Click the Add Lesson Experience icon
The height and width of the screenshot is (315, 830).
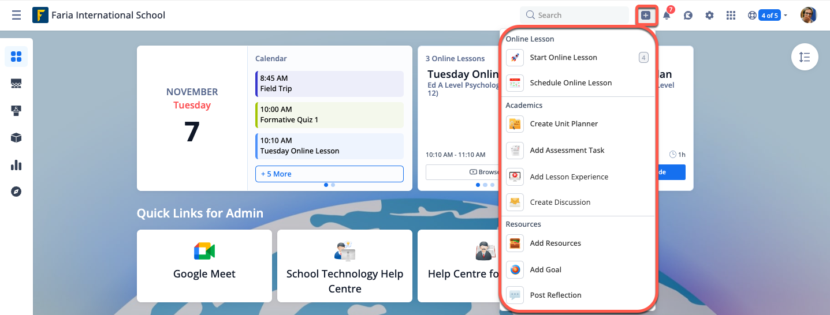[515, 177]
